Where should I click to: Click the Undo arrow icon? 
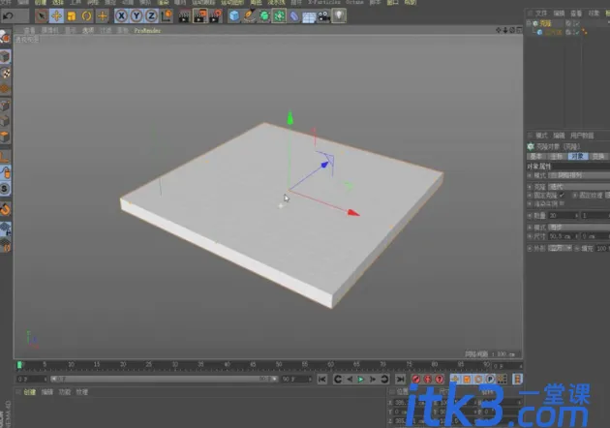8,16
